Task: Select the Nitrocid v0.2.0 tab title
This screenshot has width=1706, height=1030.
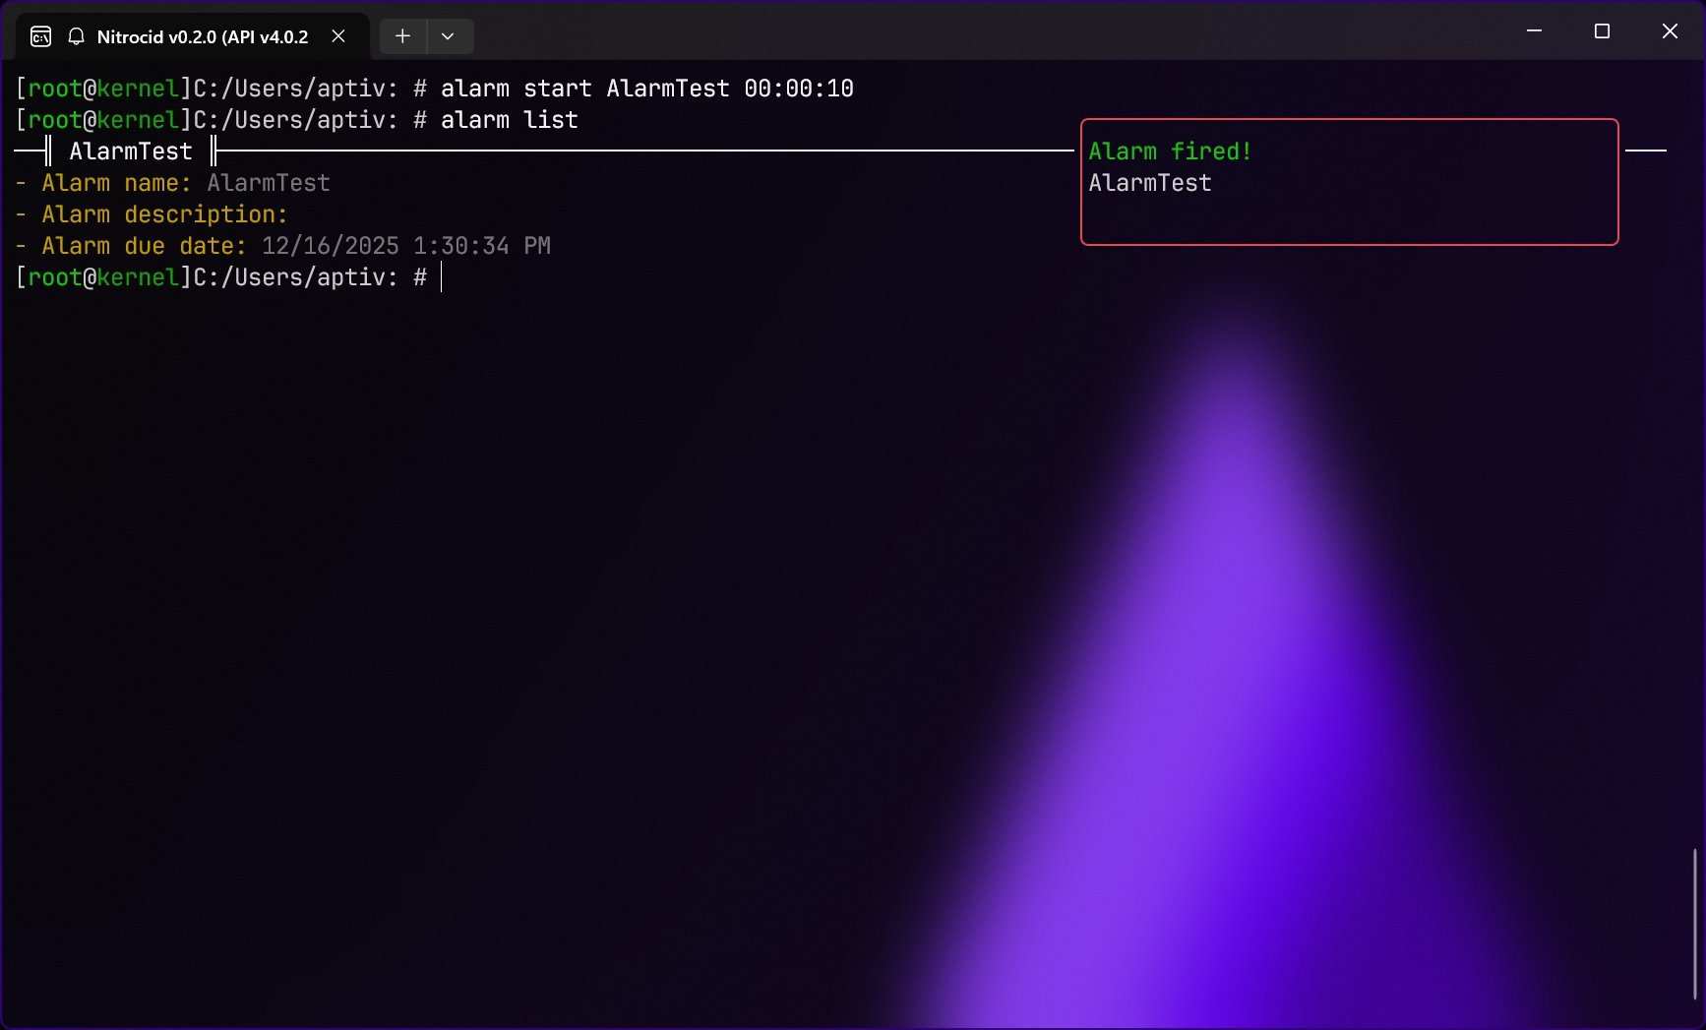Action: [x=202, y=36]
